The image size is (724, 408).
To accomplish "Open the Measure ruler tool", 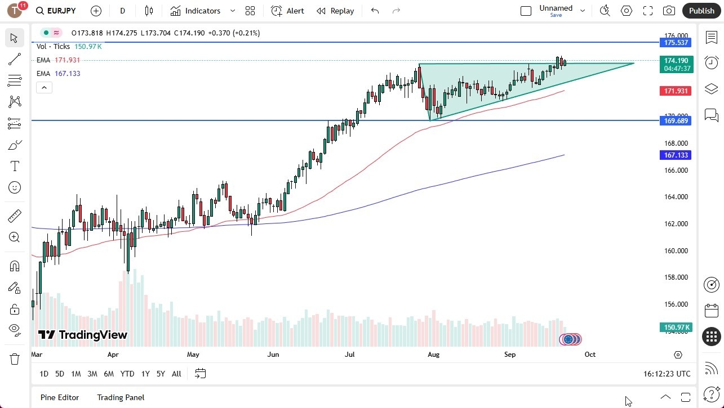I will [x=14, y=216].
